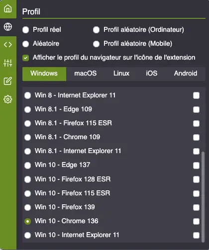Choose Profil aléatoire (Mobile) radio option
The height and width of the screenshot is (250, 209).
pos(96,44)
